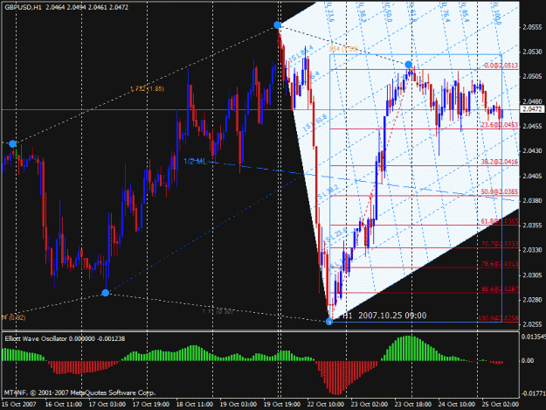Click the current price tag 2.0472
Image resolution: width=546 pixels, height=410 pixels.
click(x=532, y=109)
